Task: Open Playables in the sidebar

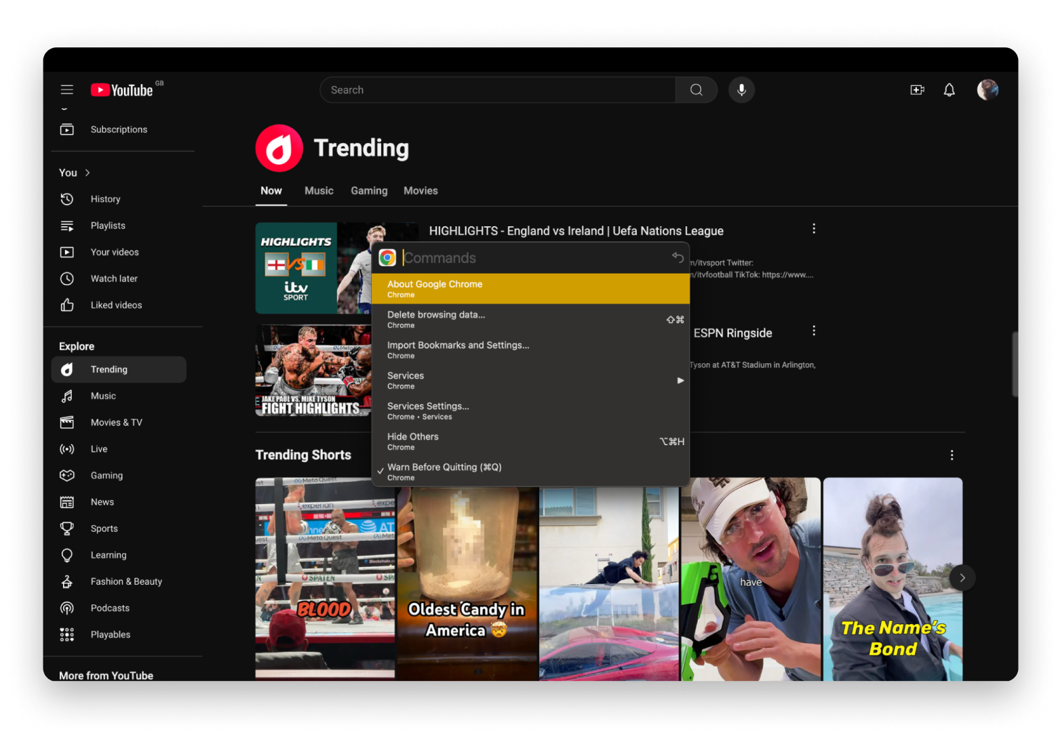Action: (x=119, y=634)
